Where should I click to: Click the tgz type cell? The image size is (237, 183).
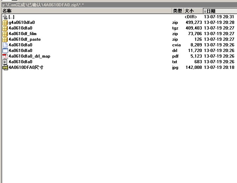pyautogui.click(x=175, y=28)
